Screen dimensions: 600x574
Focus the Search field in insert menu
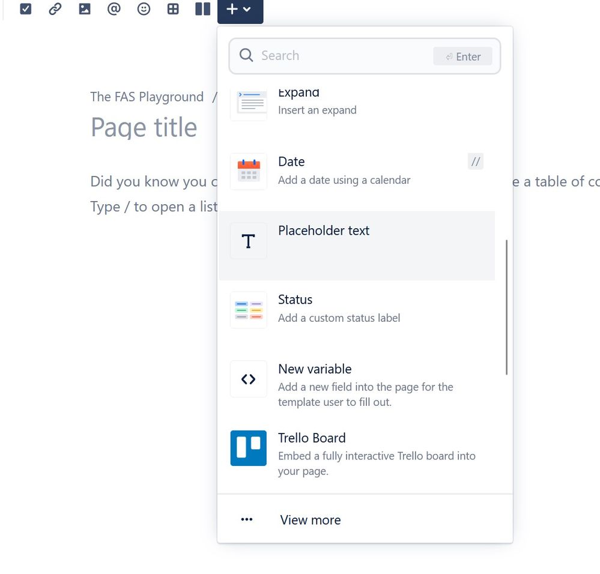coord(365,56)
